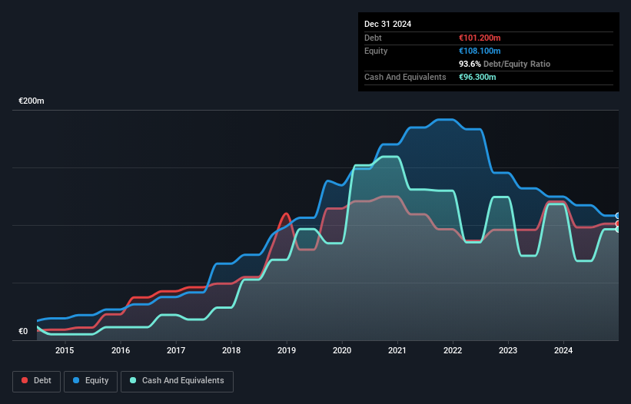Click the €0 y-axis label
This screenshot has height=404, width=631.
[x=23, y=331]
